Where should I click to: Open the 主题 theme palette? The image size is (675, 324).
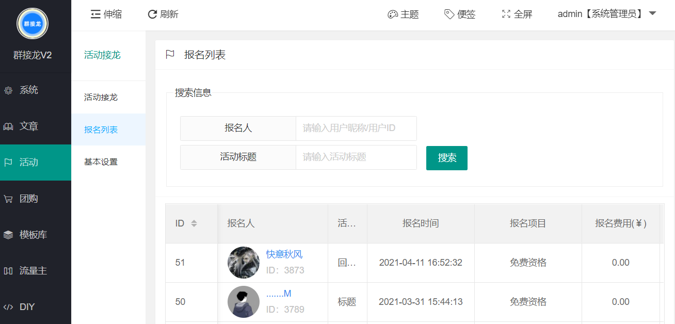(393, 14)
